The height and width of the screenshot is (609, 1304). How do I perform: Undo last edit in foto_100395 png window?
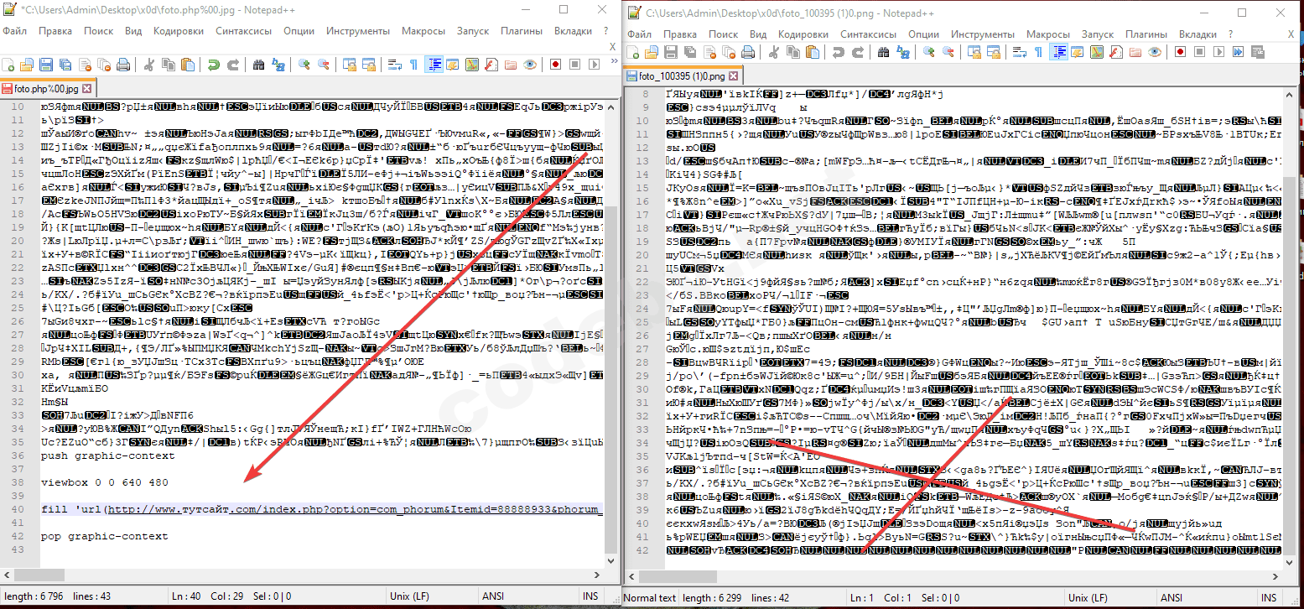coord(838,52)
